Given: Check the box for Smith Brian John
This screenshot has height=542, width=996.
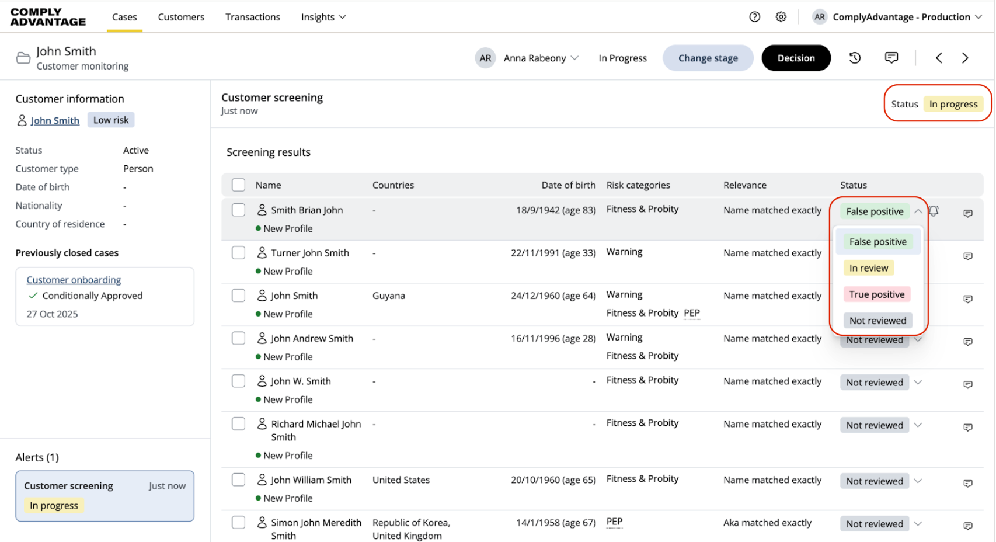Looking at the screenshot, I should pyautogui.click(x=238, y=210).
